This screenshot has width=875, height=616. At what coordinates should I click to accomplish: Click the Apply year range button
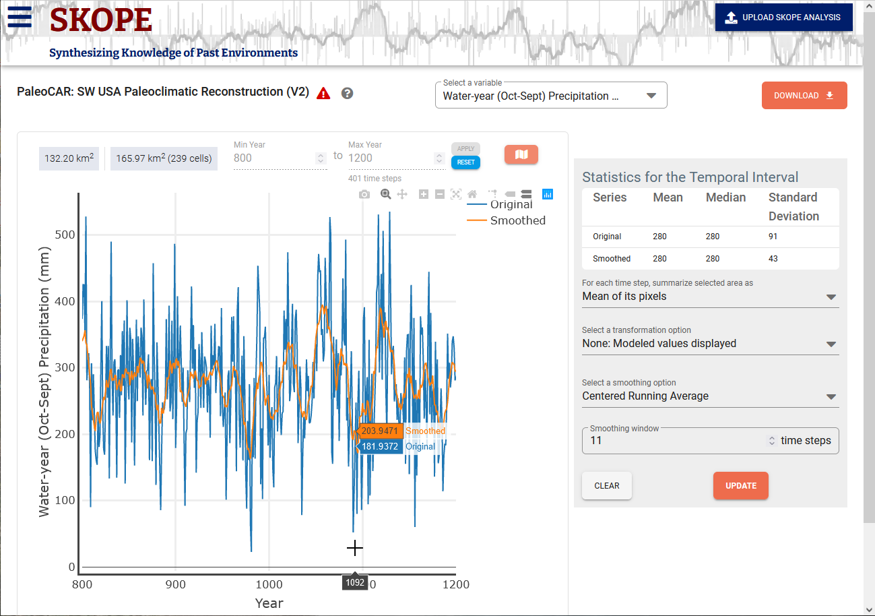465,148
